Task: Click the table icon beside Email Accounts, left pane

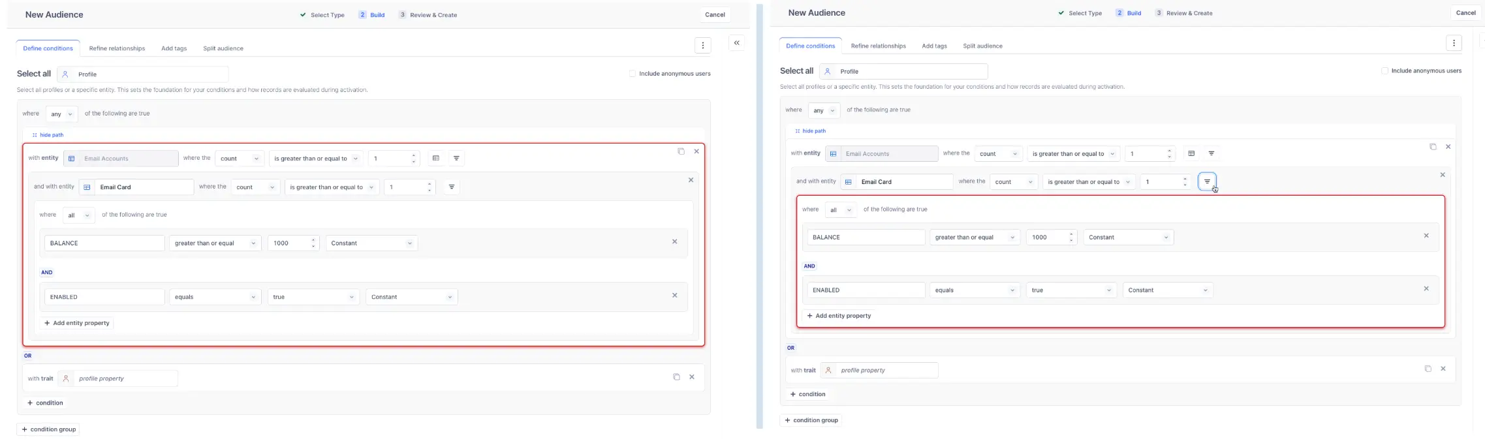Action: coord(436,158)
